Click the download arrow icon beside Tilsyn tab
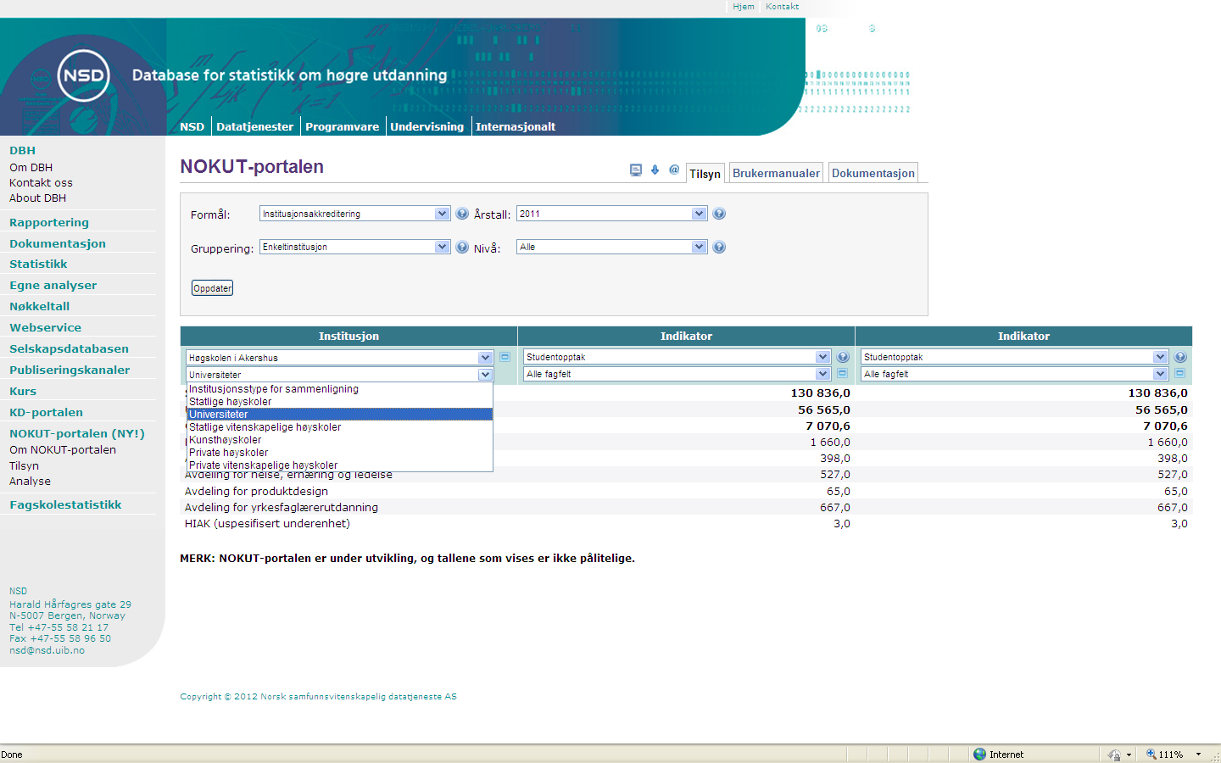Viewport: 1221px width, 763px height. pyautogui.click(x=655, y=170)
